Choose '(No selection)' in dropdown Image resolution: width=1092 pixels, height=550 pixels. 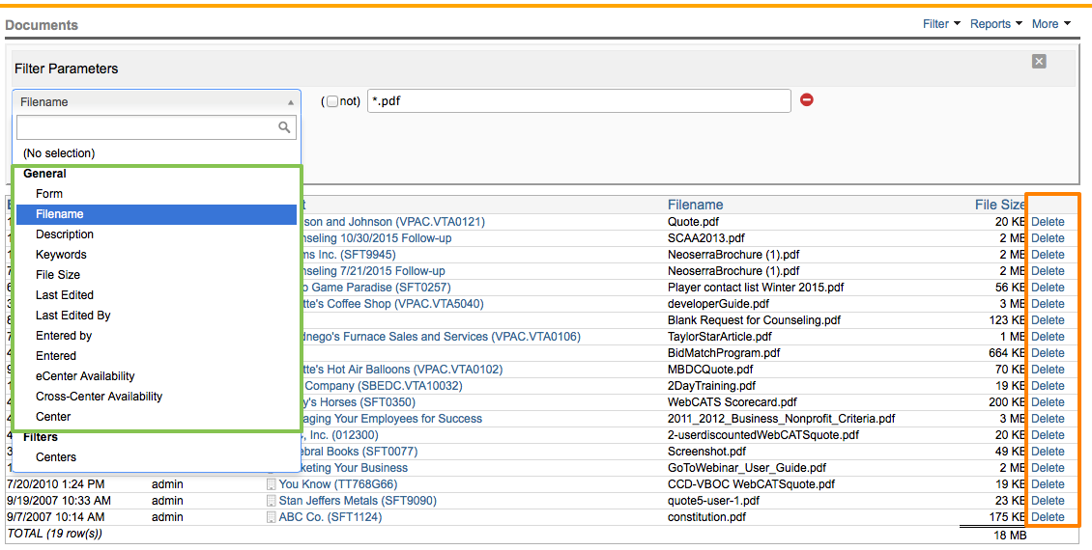coord(59,153)
